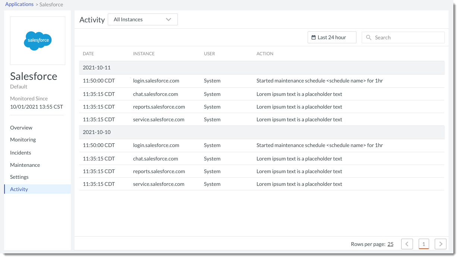
Task: Select the Monitoring section icon in the sidebar
Action: [23, 140]
